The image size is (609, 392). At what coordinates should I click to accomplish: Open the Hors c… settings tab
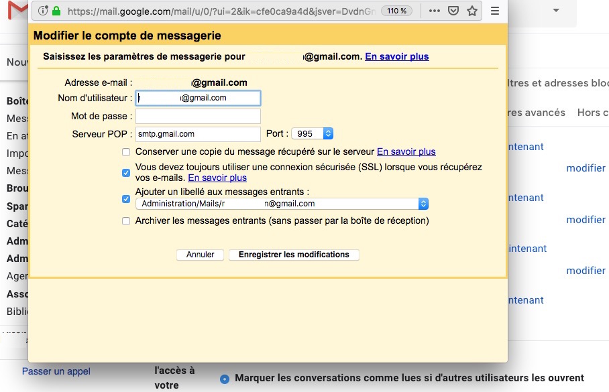pyautogui.click(x=593, y=113)
